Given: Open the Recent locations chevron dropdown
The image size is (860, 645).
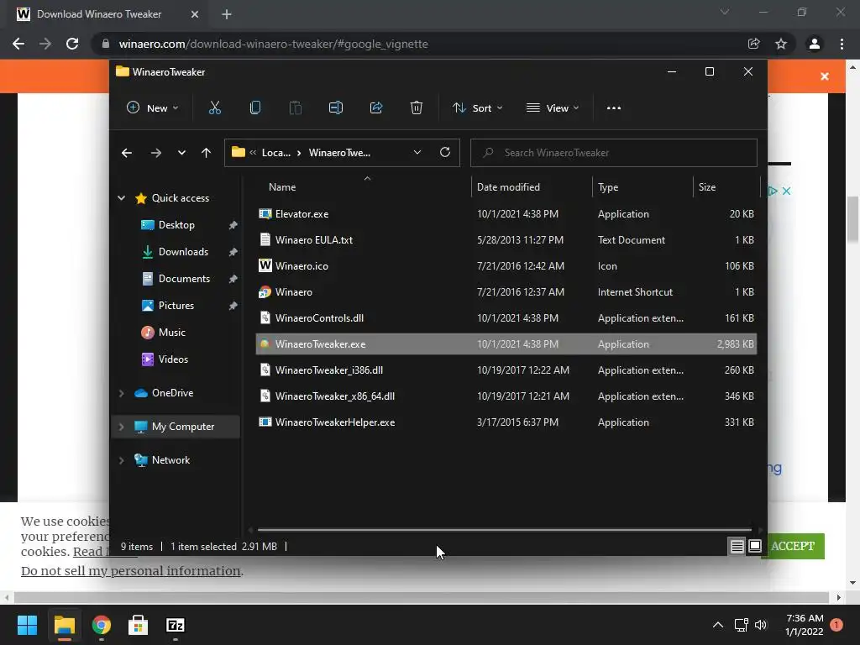Looking at the screenshot, I should pyautogui.click(x=181, y=153).
